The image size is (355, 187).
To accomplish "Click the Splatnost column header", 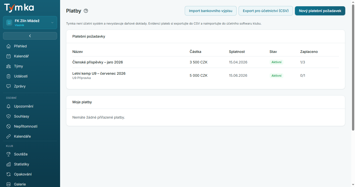I will pos(237,52).
